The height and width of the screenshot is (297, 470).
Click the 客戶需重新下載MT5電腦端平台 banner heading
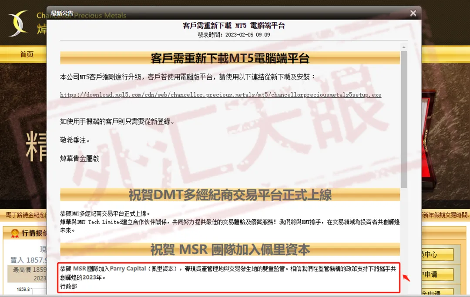click(x=230, y=58)
